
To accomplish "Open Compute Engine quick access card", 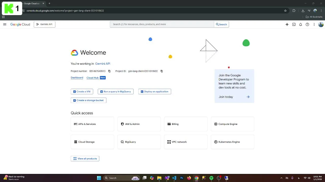I will tap(233, 124).
